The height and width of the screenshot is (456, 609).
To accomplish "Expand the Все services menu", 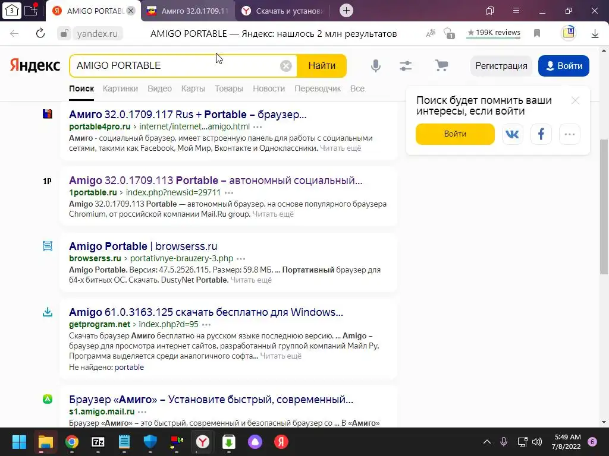I will click(357, 89).
